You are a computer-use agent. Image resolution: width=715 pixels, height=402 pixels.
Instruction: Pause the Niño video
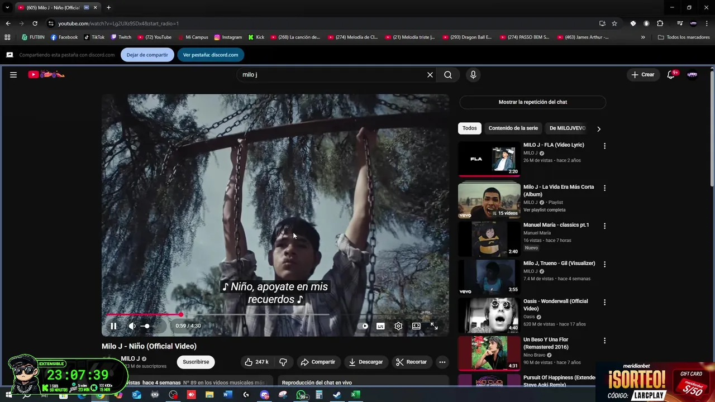tap(113, 326)
